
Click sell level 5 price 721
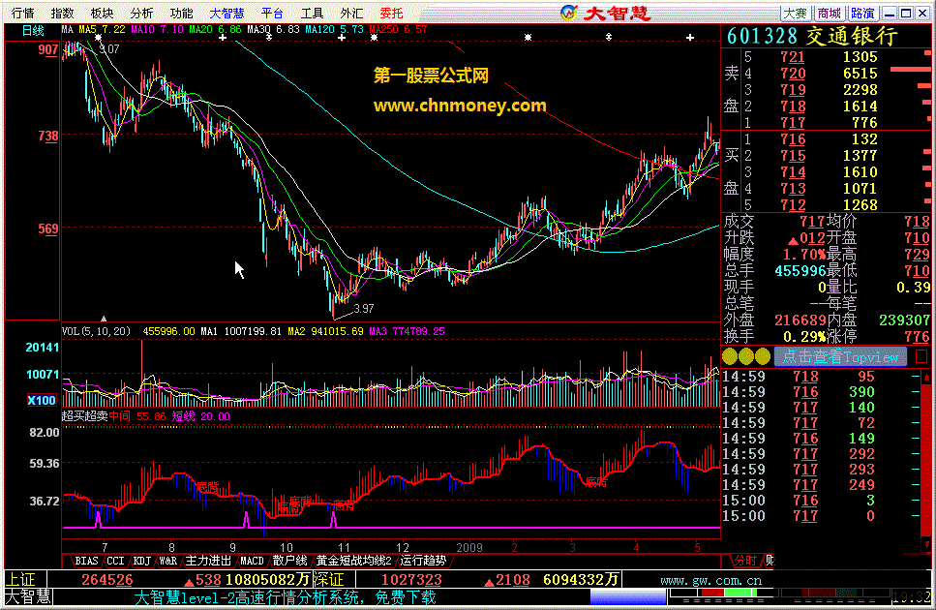(x=792, y=57)
